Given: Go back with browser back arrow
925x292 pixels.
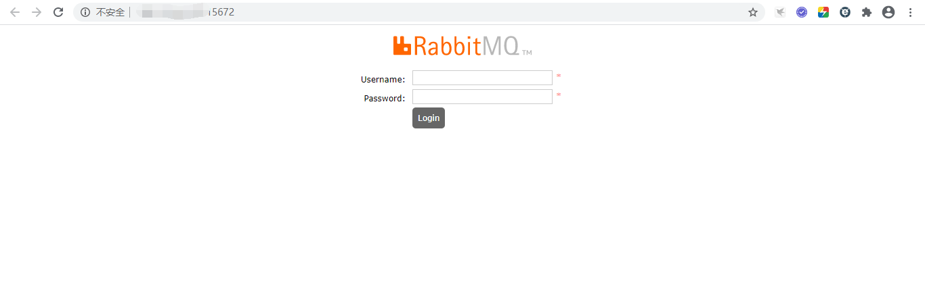Looking at the screenshot, I should coord(15,12).
